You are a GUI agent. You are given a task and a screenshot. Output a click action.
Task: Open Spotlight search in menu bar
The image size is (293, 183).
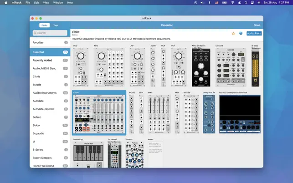point(246,3)
